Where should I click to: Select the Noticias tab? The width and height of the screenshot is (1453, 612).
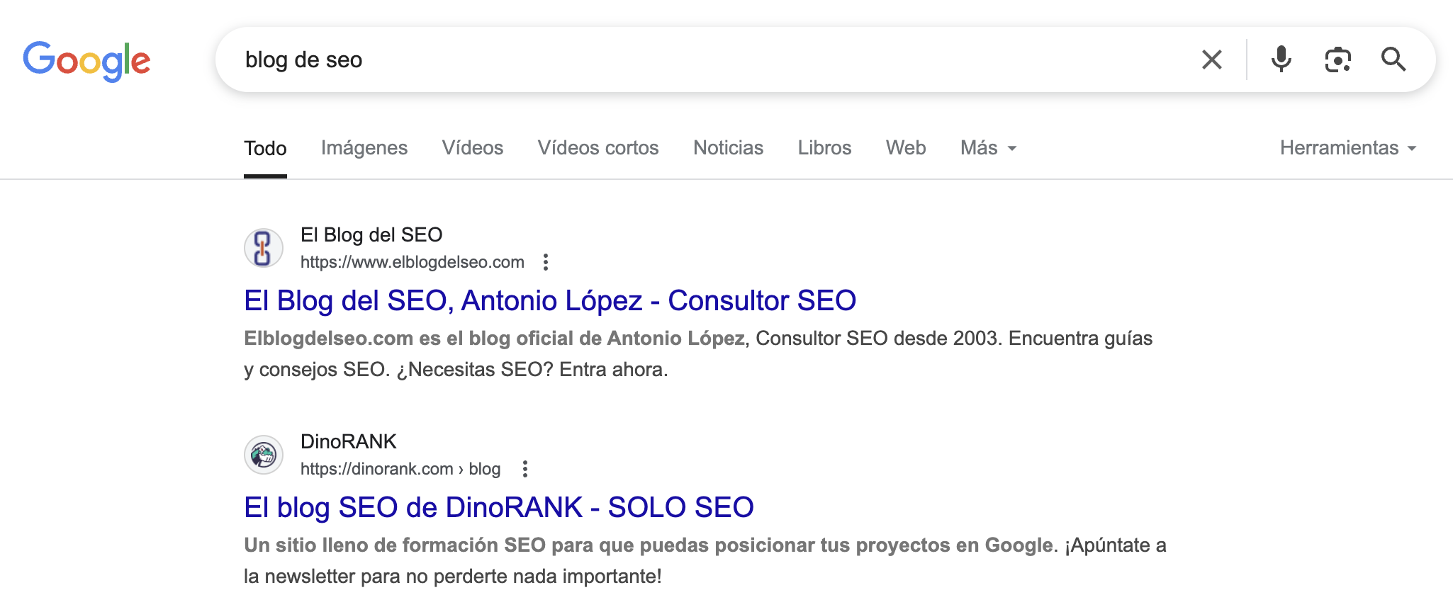point(728,148)
